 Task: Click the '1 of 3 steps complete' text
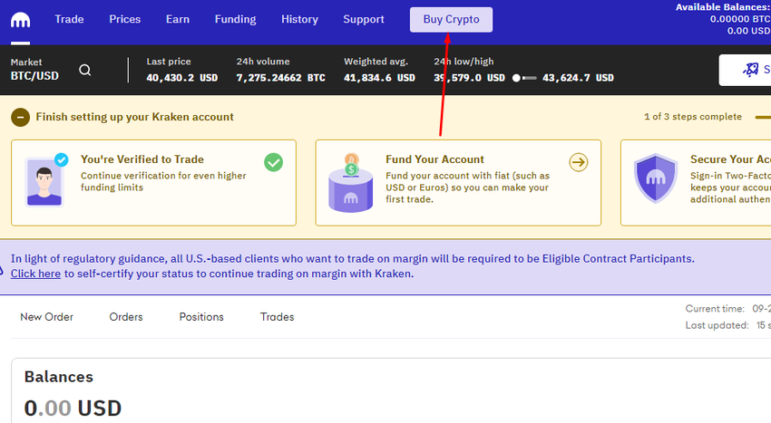[x=693, y=117]
